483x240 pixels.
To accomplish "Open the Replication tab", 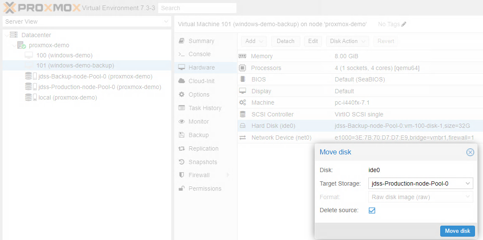I will point(206,148).
